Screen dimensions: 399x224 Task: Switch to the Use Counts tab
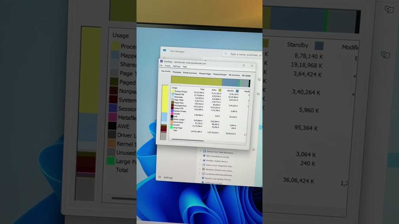(166, 71)
